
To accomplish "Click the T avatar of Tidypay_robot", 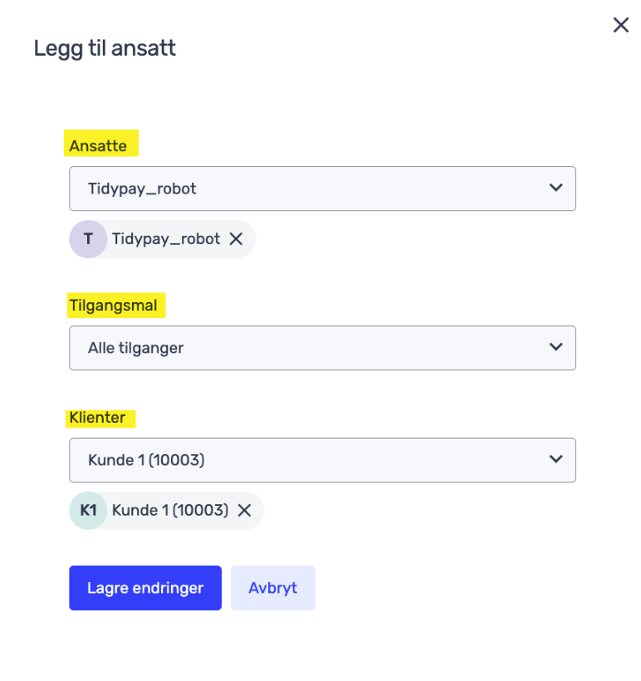I will click(88, 239).
